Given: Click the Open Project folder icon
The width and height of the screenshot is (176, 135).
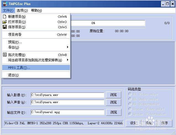Looking at the screenshot, I should (5, 22).
